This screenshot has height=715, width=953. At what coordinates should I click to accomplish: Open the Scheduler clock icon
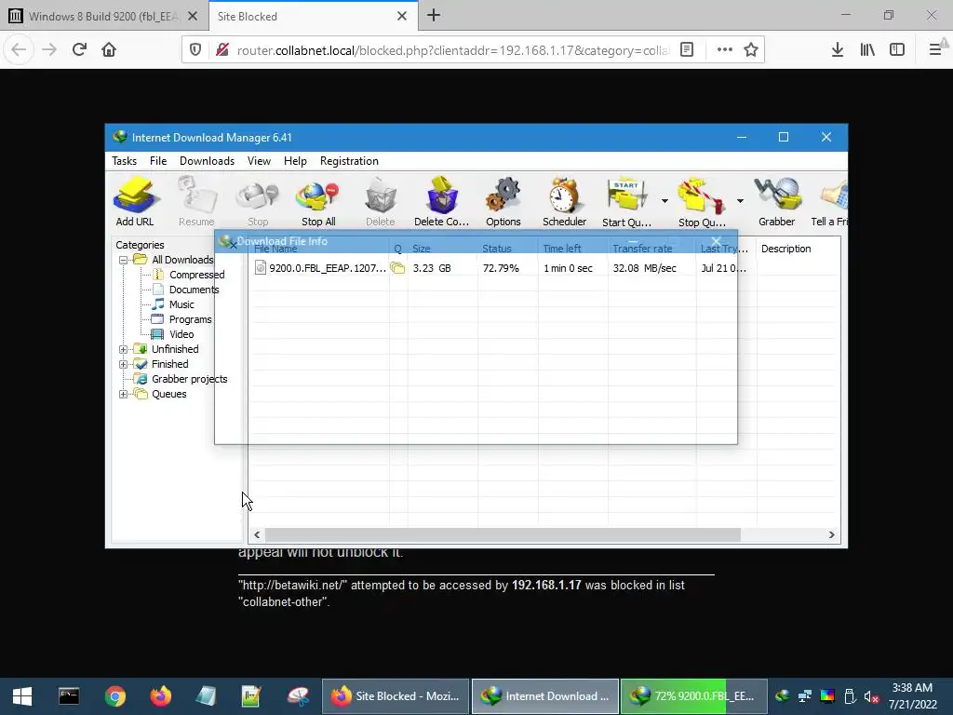565,202
